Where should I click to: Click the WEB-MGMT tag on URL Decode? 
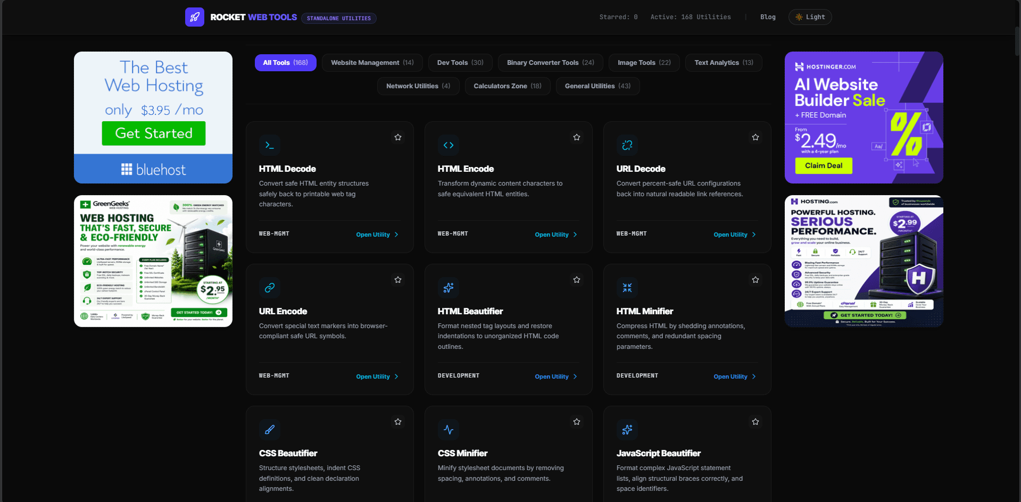pos(632,233)
